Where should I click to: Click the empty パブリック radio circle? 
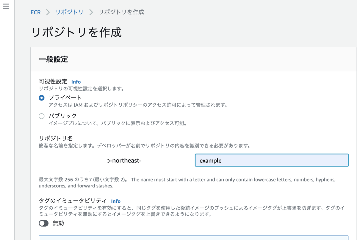(41, 116)
